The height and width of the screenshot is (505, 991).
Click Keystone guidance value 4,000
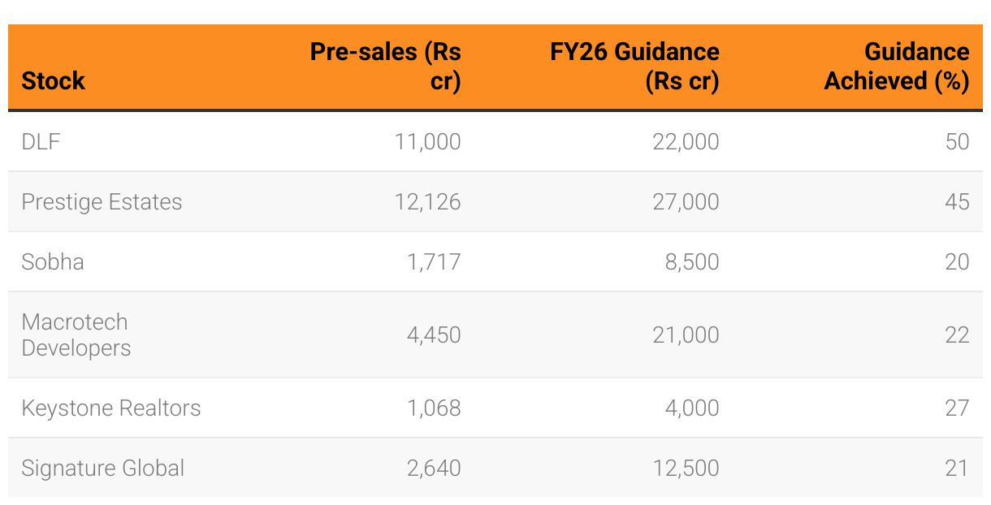coord(693,408)
